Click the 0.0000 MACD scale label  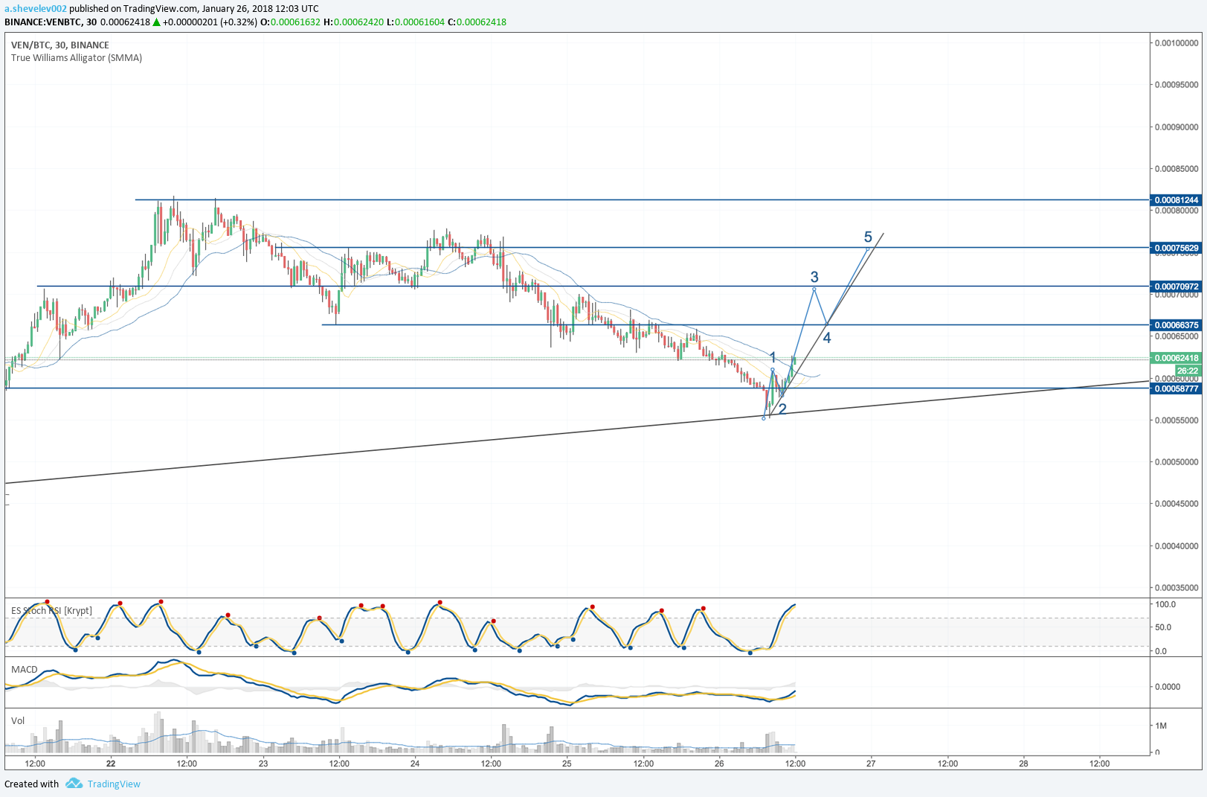click(x=1168, y=687)
